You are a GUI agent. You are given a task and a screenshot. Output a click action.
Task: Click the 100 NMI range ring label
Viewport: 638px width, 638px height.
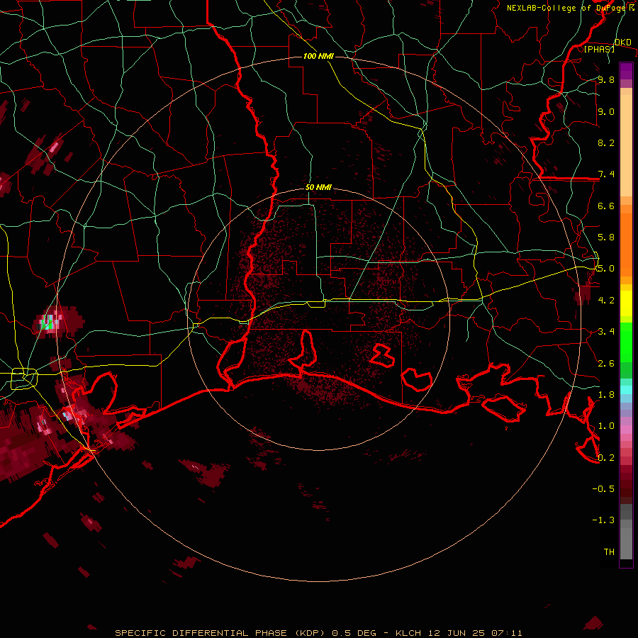pyautogui.click(x=318, y=56)
